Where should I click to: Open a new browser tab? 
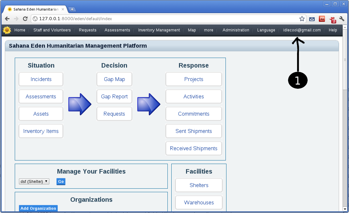click(x=72, y=9)
